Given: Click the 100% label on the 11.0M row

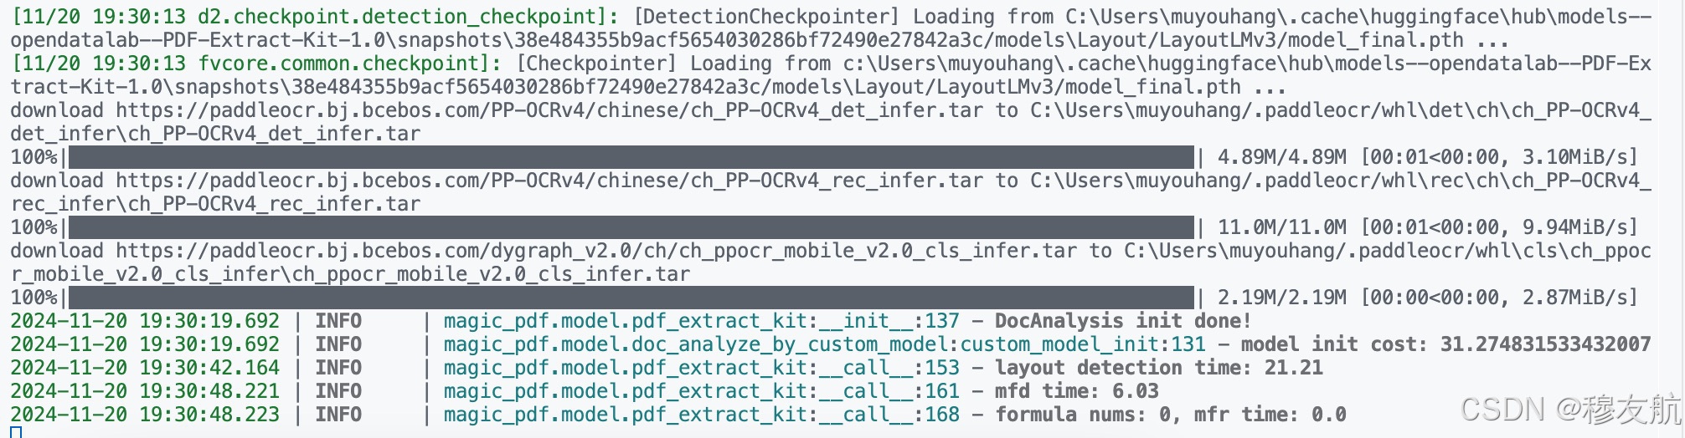Looking at the screenshot, I should [x=33, y=227].
